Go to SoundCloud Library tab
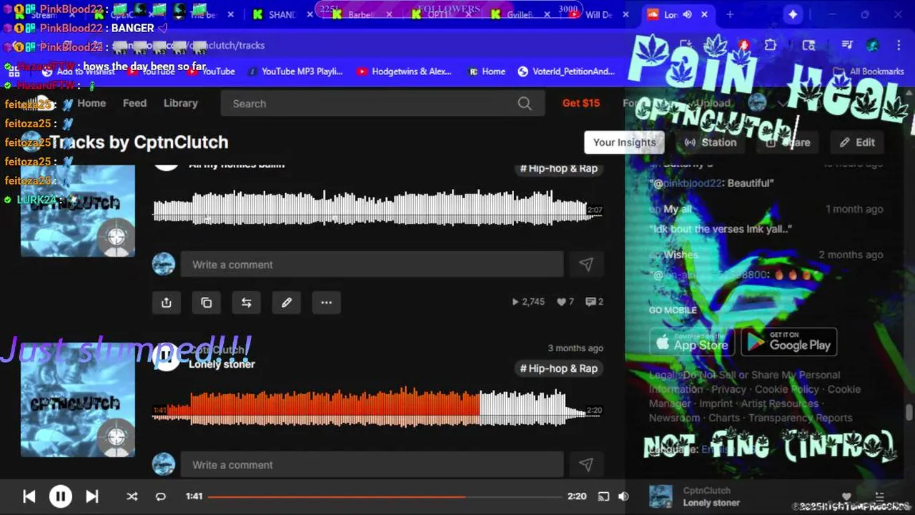Image resolution: width=915 pixels, height=515 pixels. (x=180, y=103)
